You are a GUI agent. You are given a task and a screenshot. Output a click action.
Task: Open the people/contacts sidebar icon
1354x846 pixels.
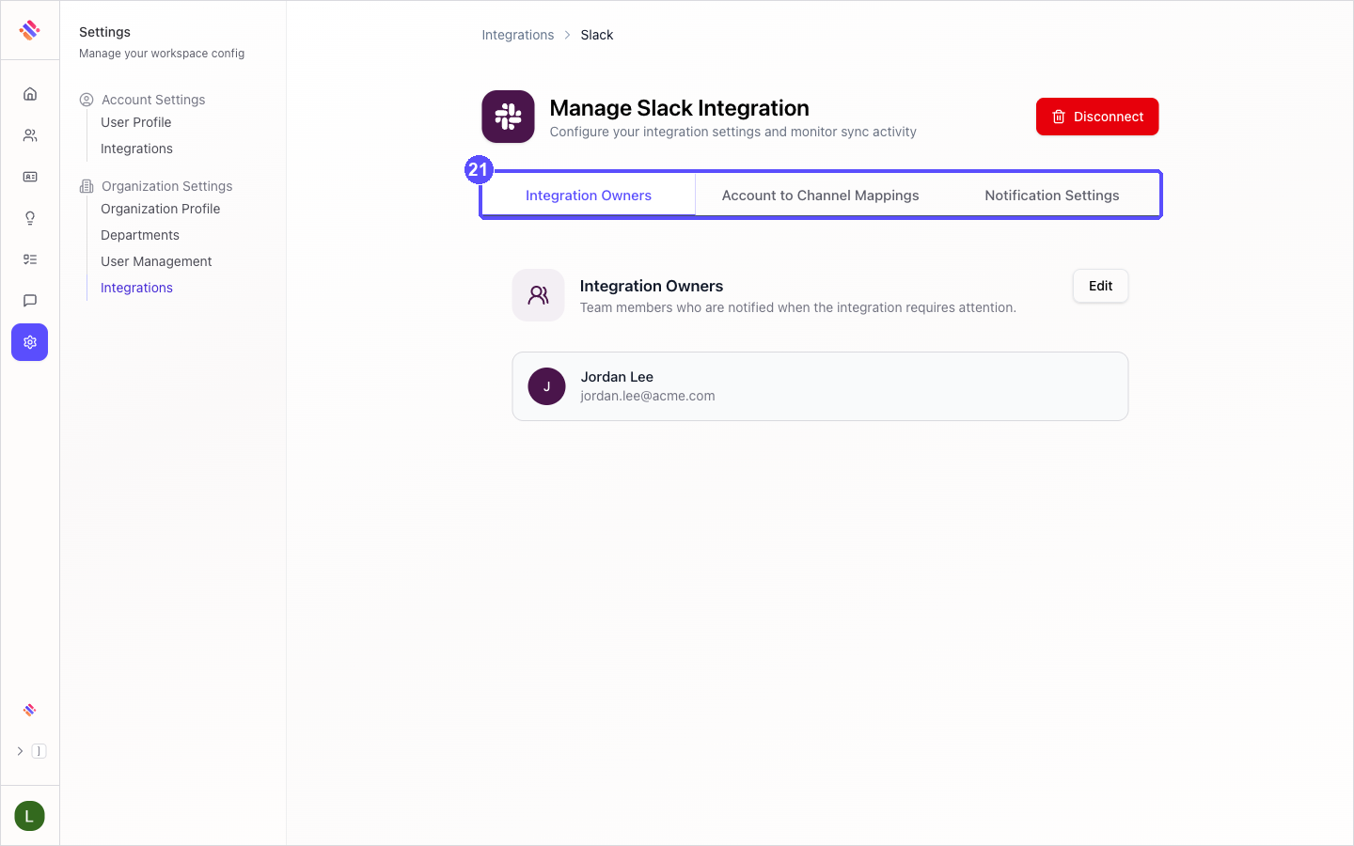[30, 135]
